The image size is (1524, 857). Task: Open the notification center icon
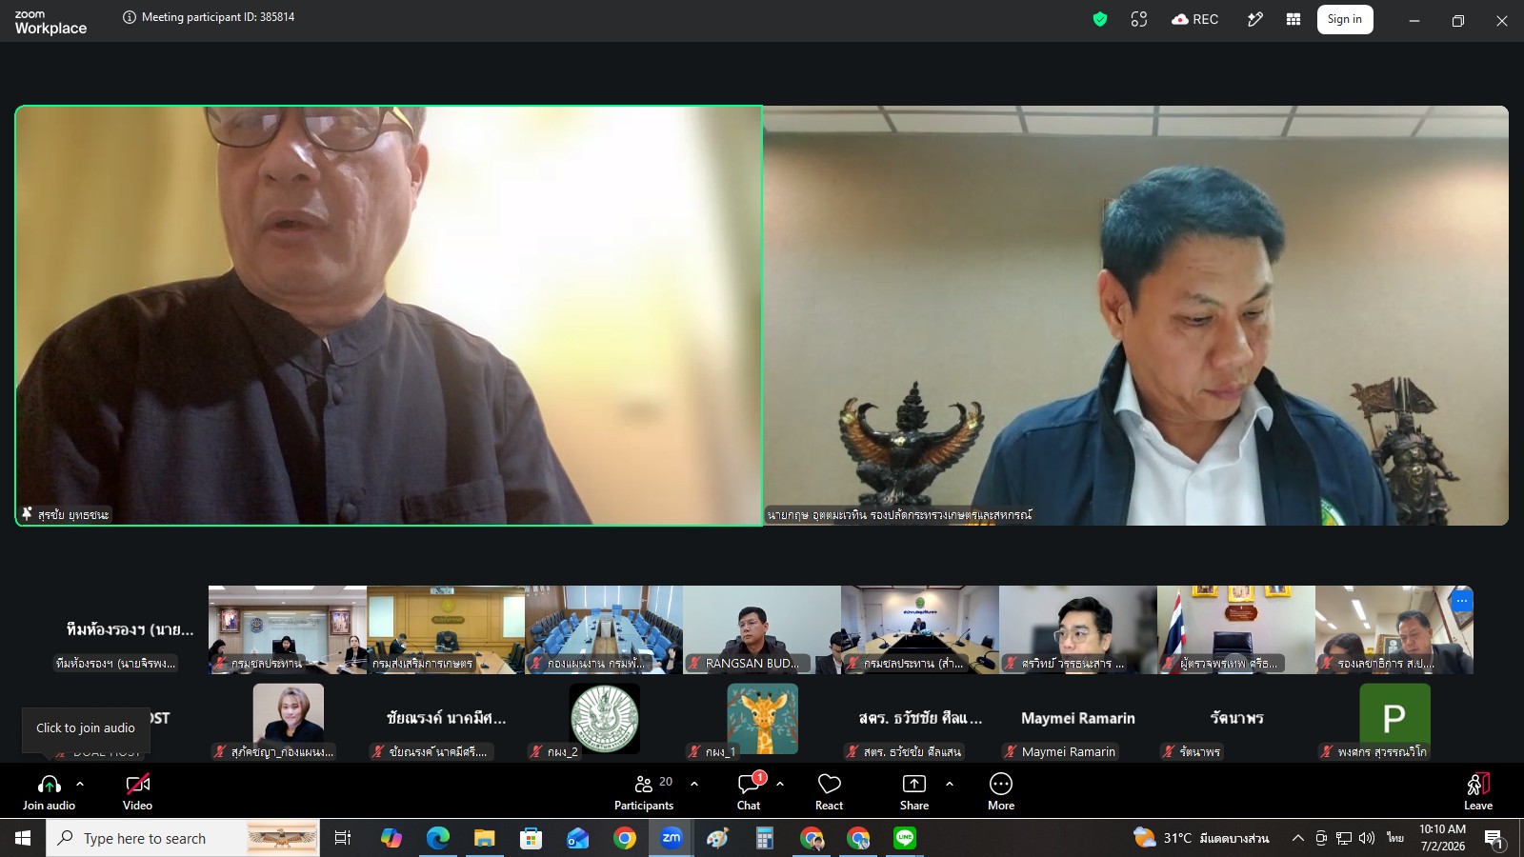pos(1494,838)
